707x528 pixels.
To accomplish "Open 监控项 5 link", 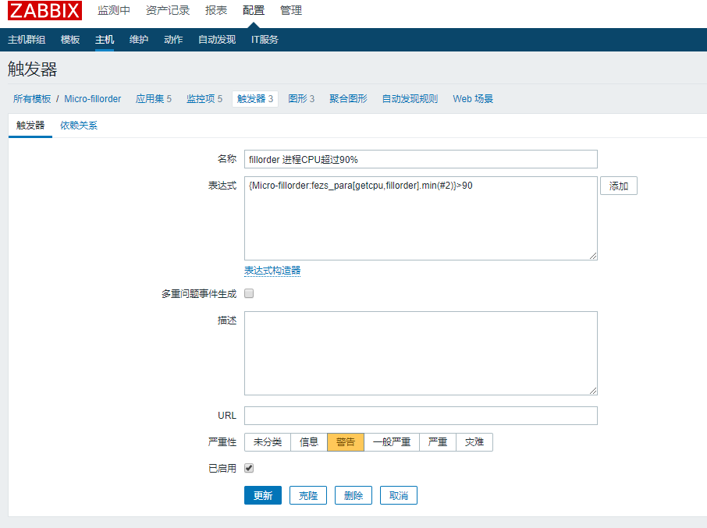I will (204, 99).
